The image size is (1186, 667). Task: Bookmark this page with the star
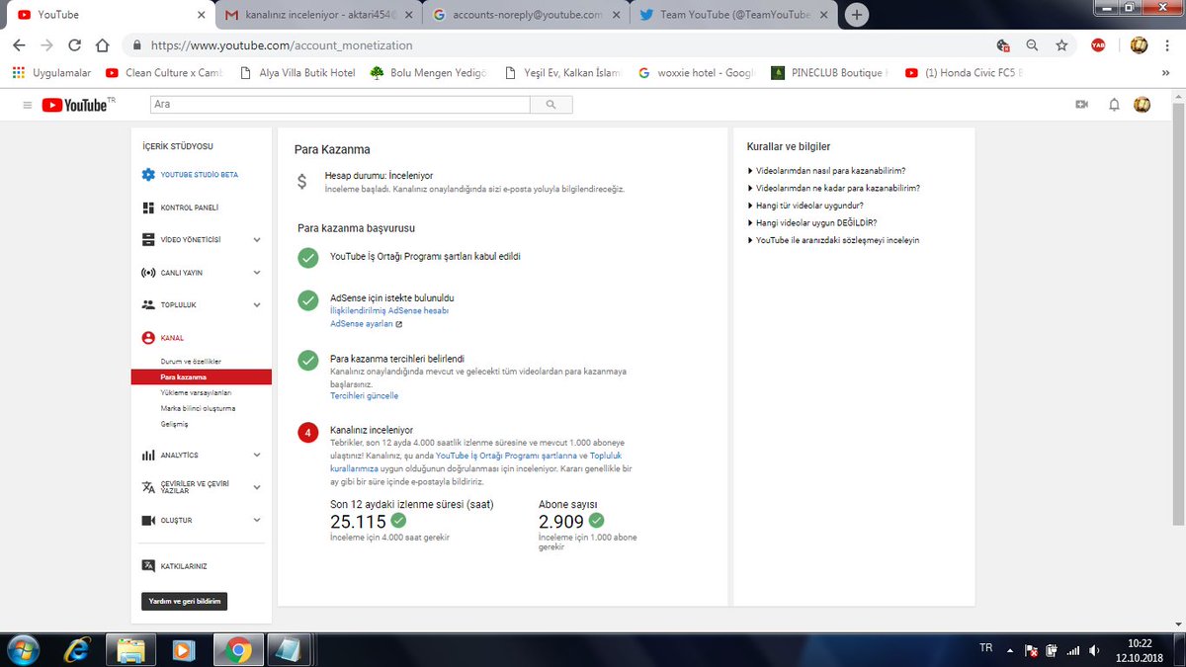tap(1061, 45)
